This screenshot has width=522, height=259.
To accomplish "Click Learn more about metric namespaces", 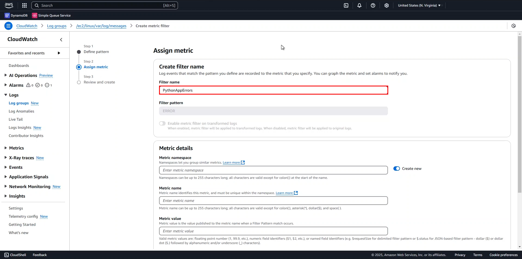I will pyautogui.click(x=232, y=163).
